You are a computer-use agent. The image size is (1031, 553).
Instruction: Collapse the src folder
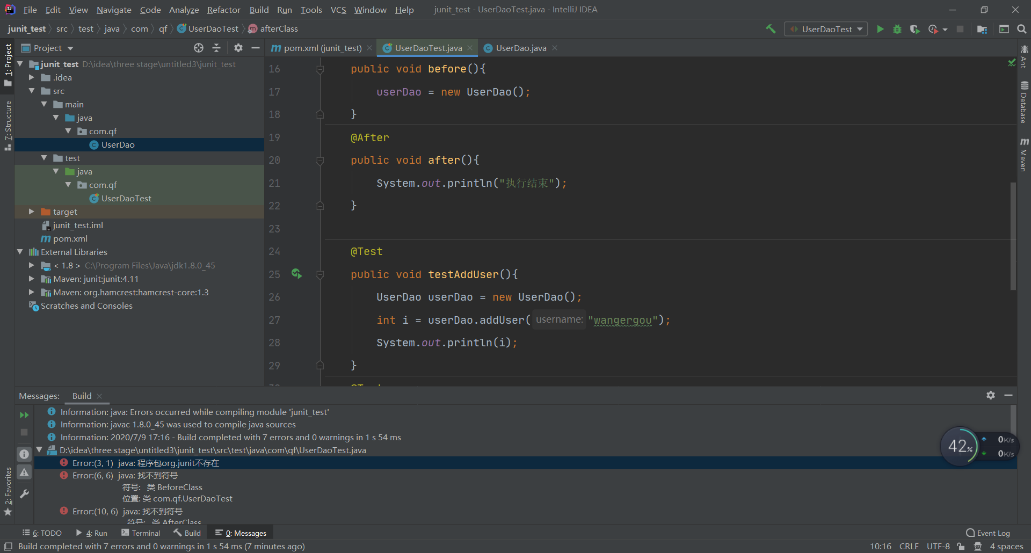pos(32,91)
